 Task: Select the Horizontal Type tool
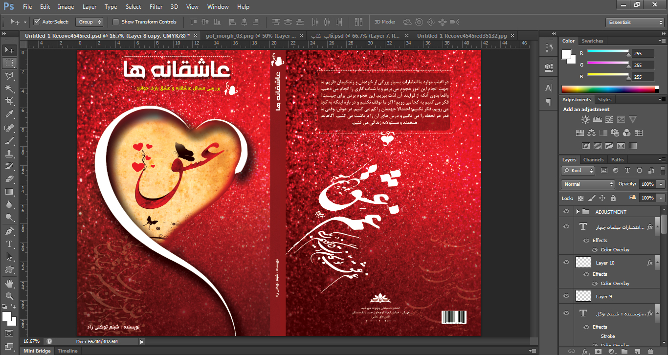tap(9, 244)
